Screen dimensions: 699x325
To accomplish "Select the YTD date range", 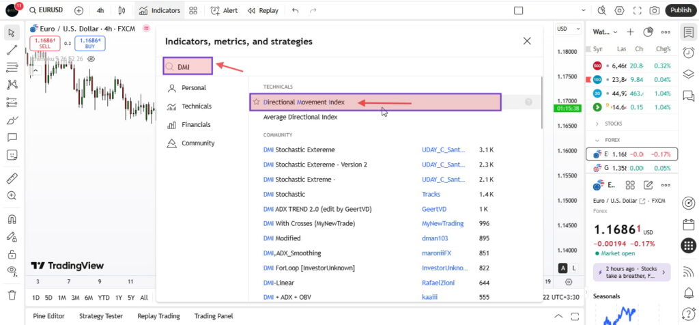I will [104, 298].
